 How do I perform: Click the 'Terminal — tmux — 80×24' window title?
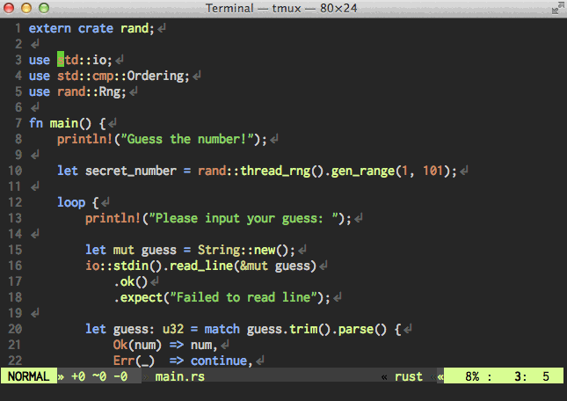click(x=281, y=8)
